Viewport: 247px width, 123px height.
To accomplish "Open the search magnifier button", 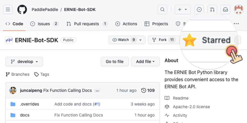I will coord(162,9).
